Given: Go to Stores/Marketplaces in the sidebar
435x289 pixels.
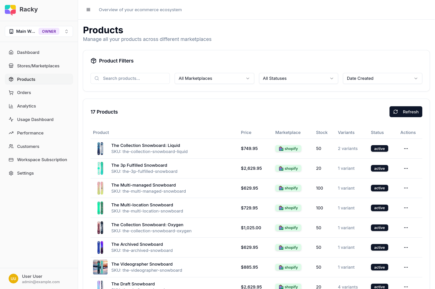Looking at the screenshot, I should (38, 66).
